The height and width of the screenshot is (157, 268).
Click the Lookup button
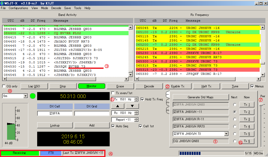pos(55,125)
